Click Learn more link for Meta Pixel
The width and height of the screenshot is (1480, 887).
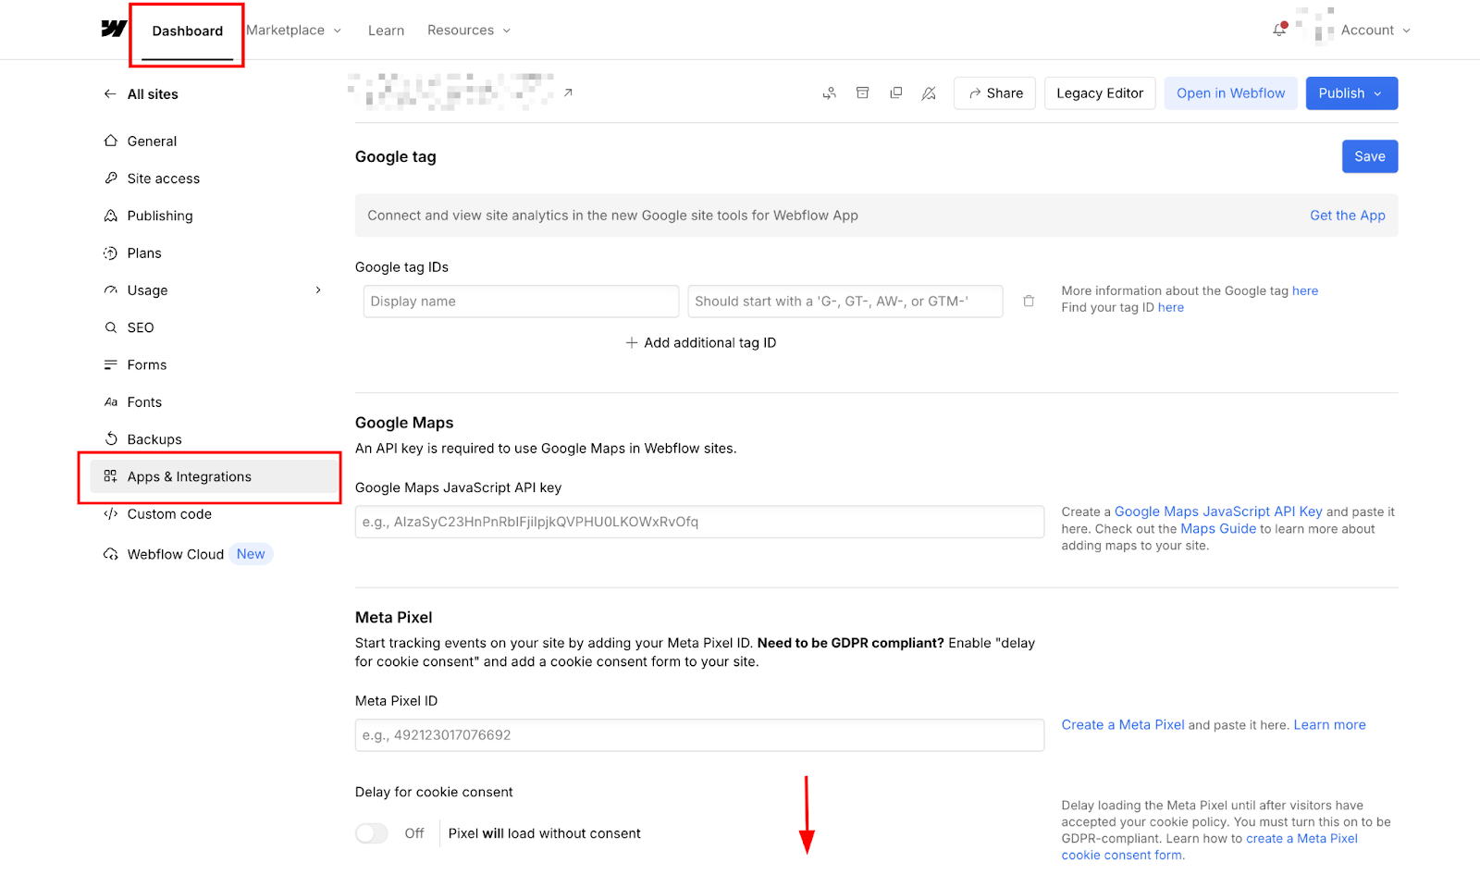tap(1329, 725)
